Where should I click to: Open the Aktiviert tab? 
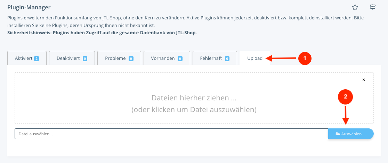(27, 58)
